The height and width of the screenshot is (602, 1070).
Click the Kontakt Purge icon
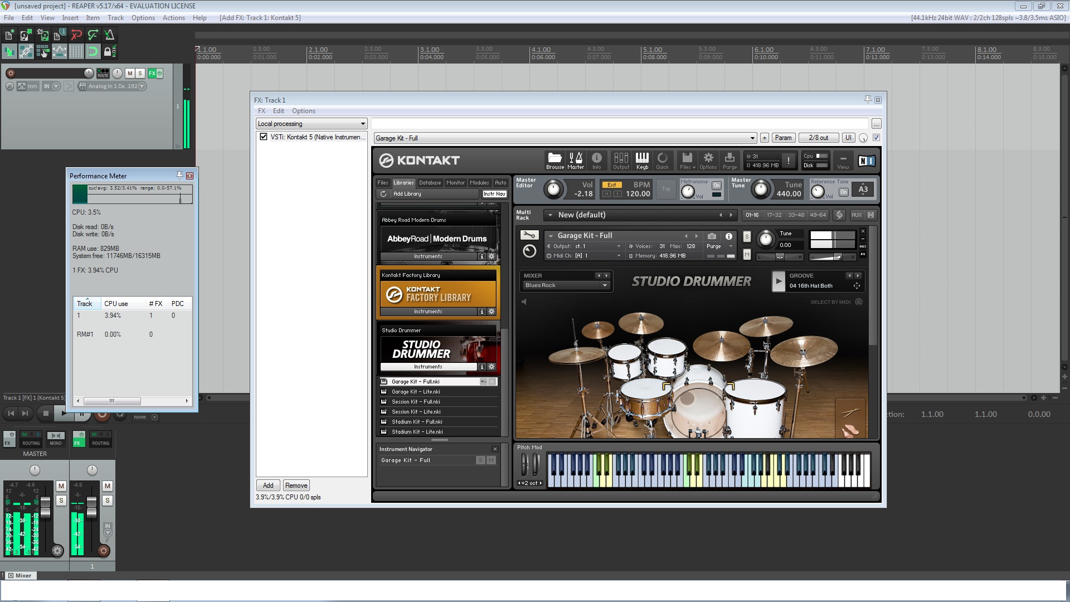coord(729,160)
